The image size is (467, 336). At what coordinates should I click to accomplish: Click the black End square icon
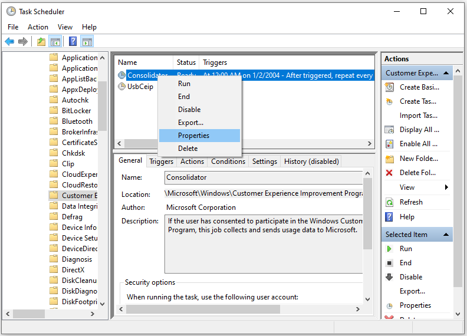[x=389, y=263]
